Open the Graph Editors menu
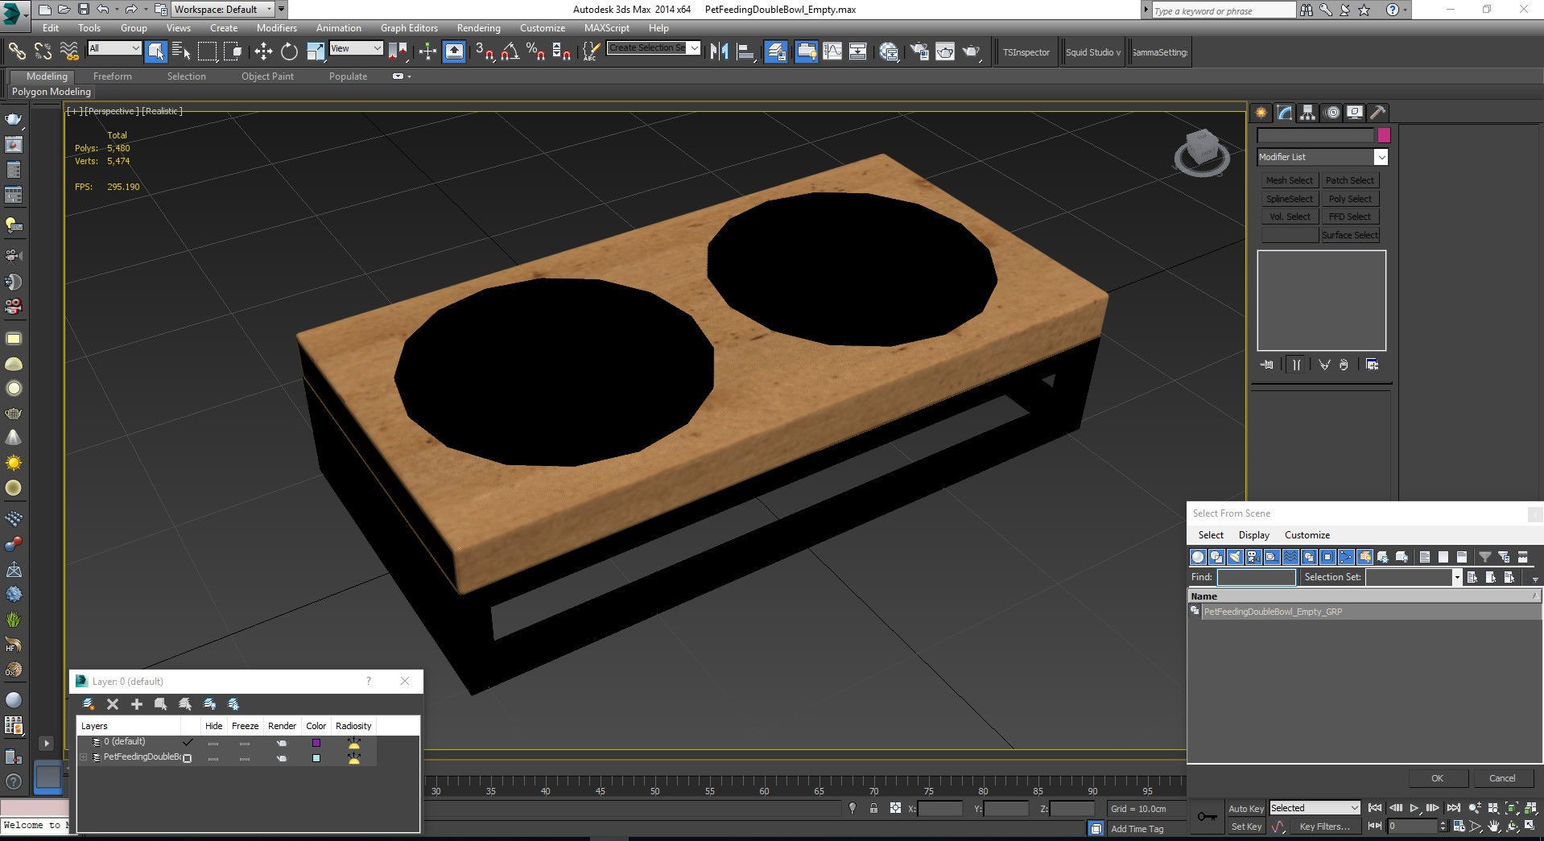Screen dimensions: 1544x841 pyautogui.click(x=409, y=27)
